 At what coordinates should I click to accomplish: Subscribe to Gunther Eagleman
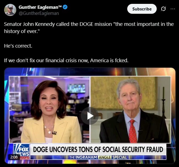[142, 9]
